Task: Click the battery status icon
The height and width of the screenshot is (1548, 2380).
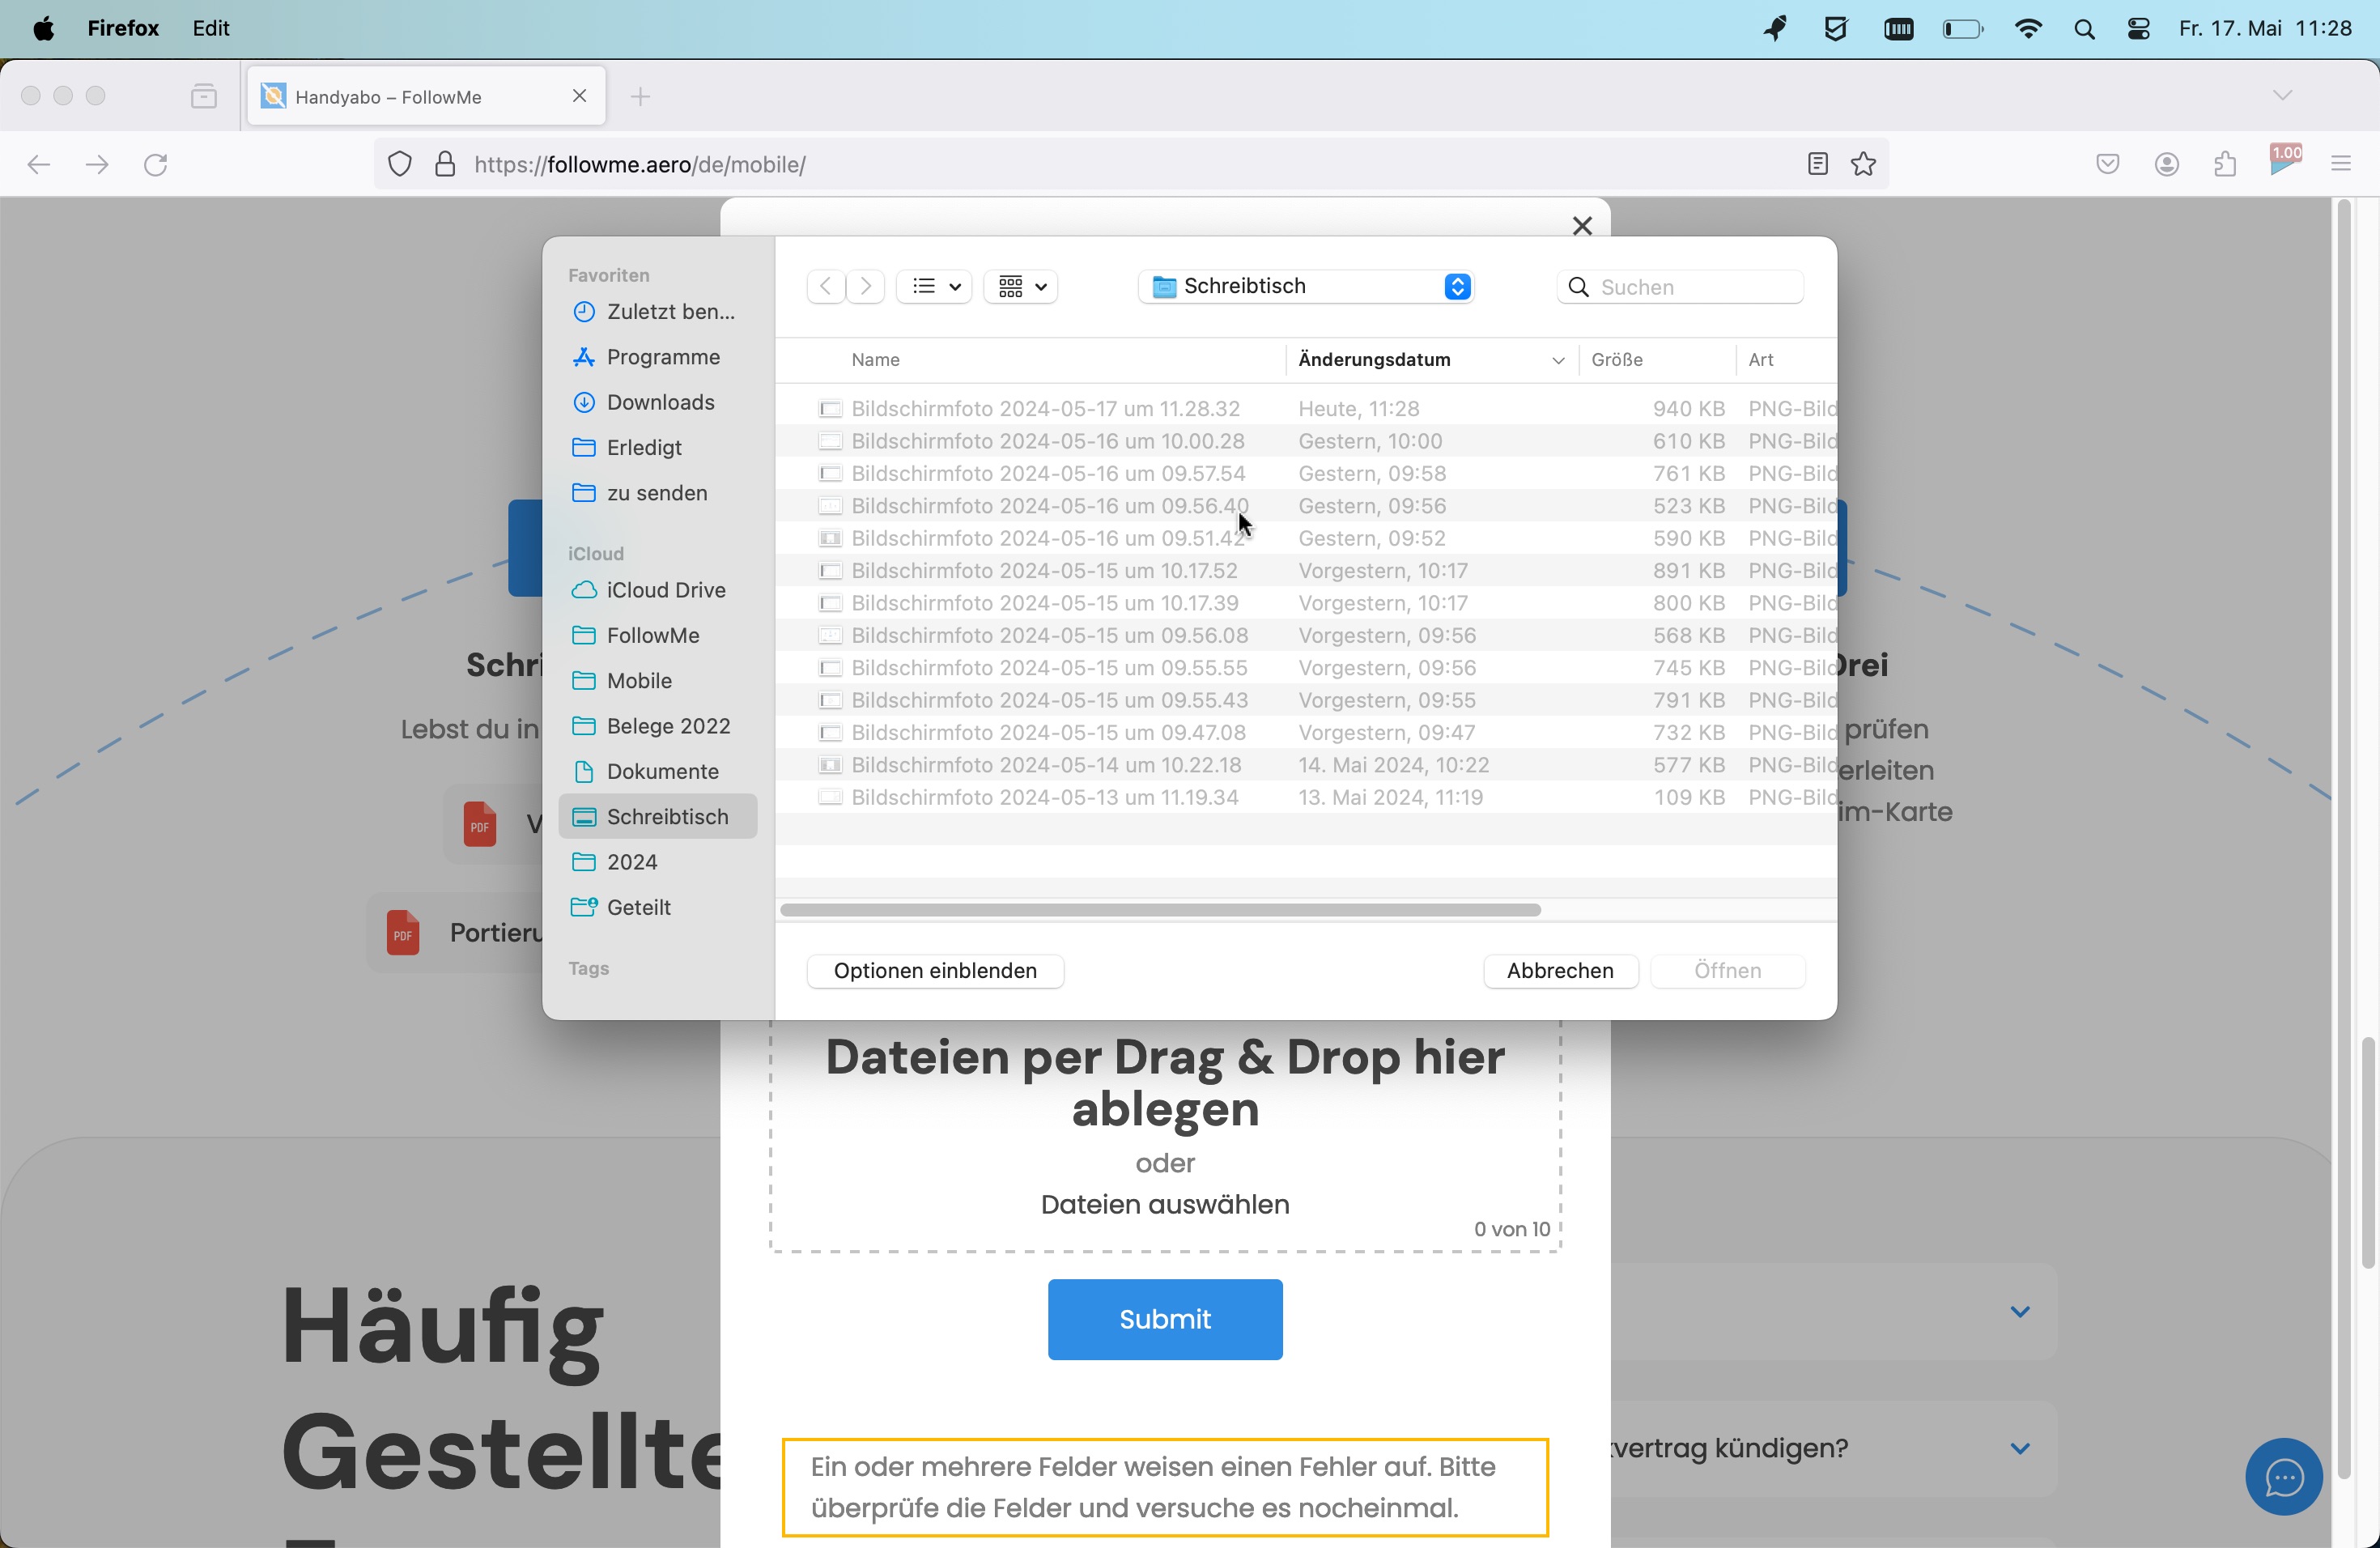Action: click(1962, 29)
